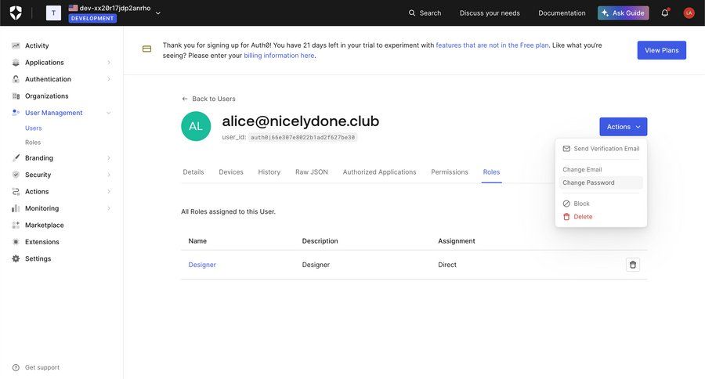Click the user_id code value
This screenshot has width=705, height=379.
[x=302, y=138]
